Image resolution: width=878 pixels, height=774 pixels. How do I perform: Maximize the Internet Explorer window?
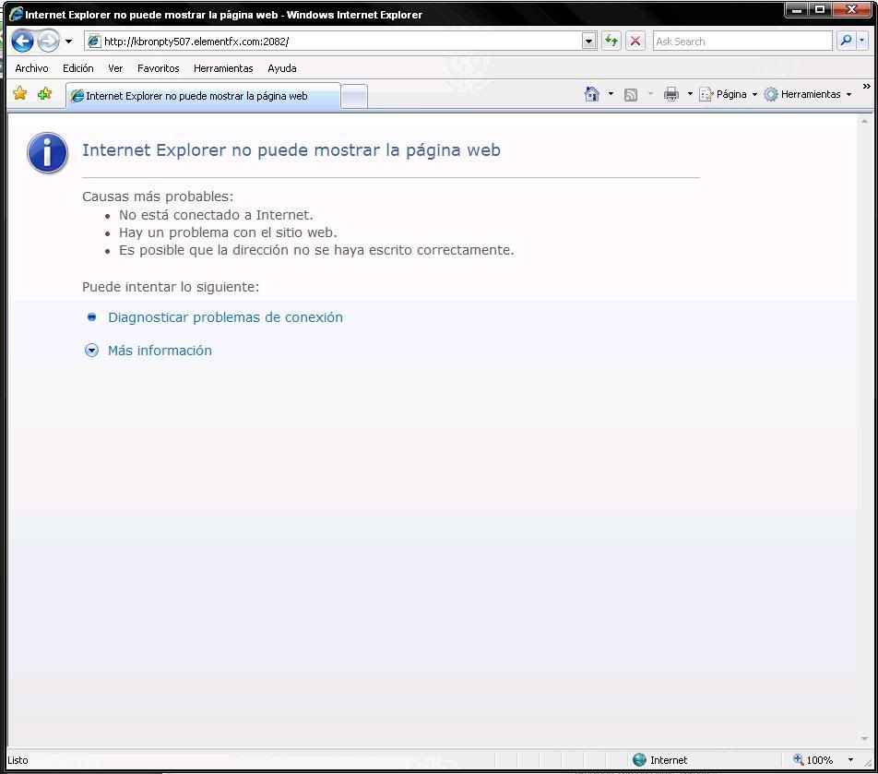820,9
